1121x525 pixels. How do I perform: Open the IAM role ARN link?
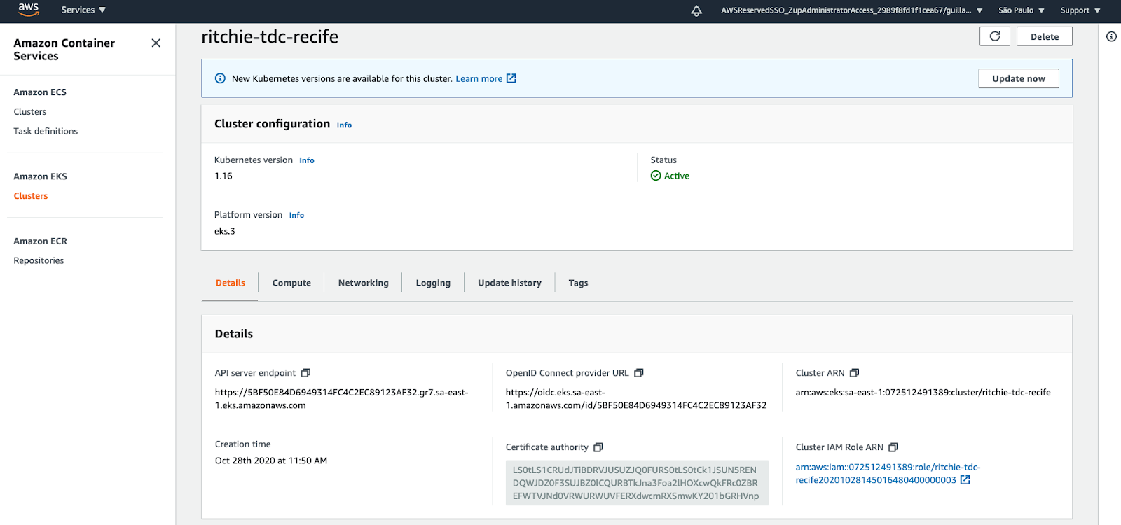888,473
